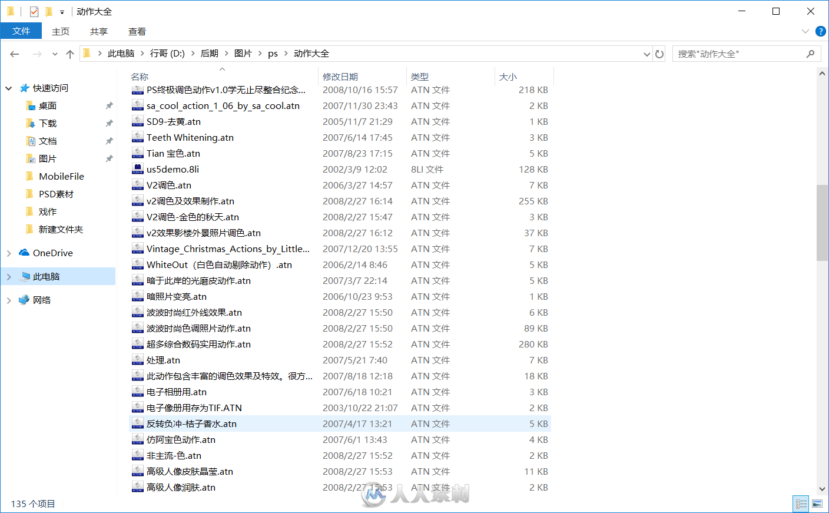This screenshot has height=513, width=829.
Task: Select the file 反转负冲-桔子香水.atn
Action: [191, 424]
